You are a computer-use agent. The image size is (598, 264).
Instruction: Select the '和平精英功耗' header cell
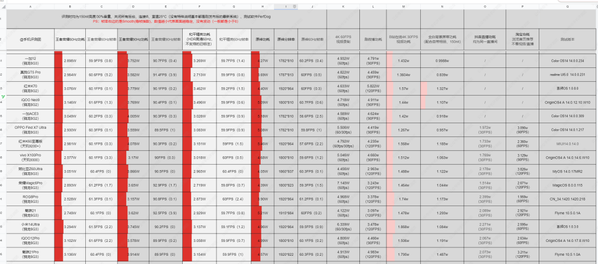click(x=199, y=39)
